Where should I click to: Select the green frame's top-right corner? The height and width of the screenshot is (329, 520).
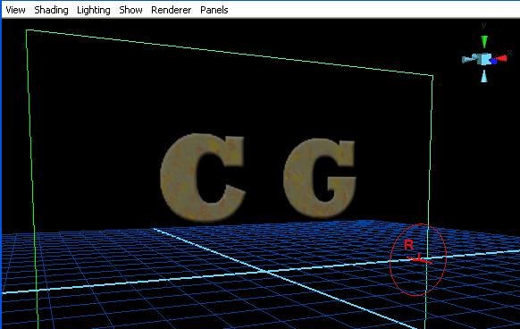tap(432, 76)
